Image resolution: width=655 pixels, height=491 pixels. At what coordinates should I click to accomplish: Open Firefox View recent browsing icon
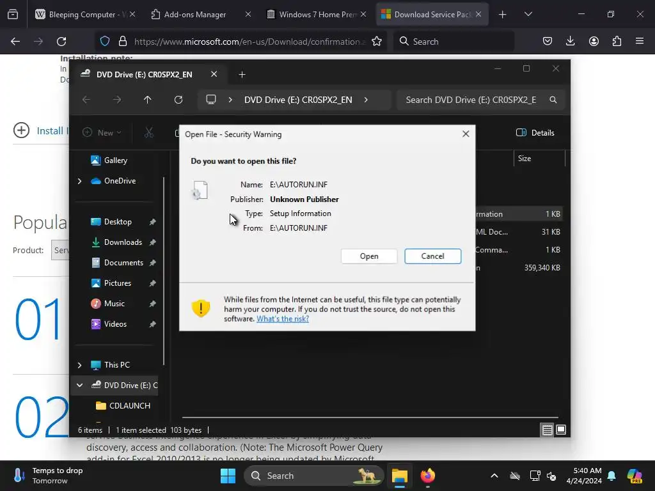point(13,15)
